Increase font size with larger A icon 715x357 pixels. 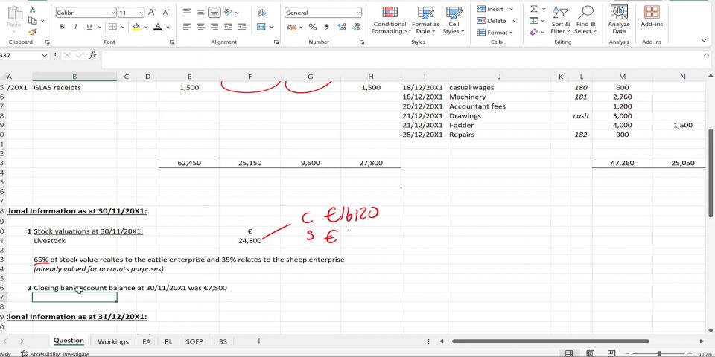[x=152, y=13]
